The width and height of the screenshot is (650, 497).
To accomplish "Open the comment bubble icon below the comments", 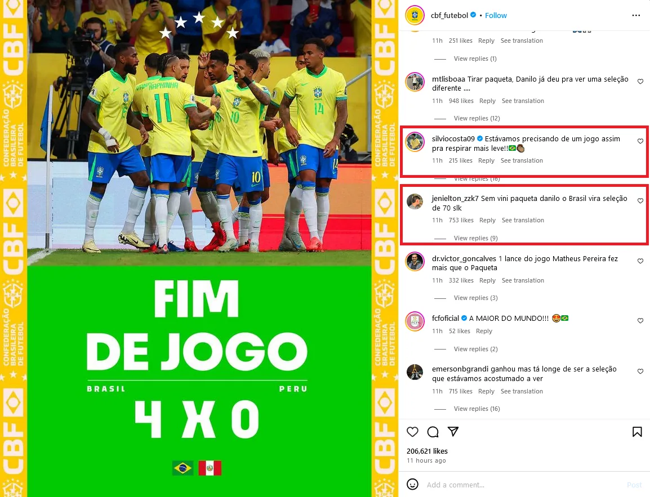I will [433, 432].
